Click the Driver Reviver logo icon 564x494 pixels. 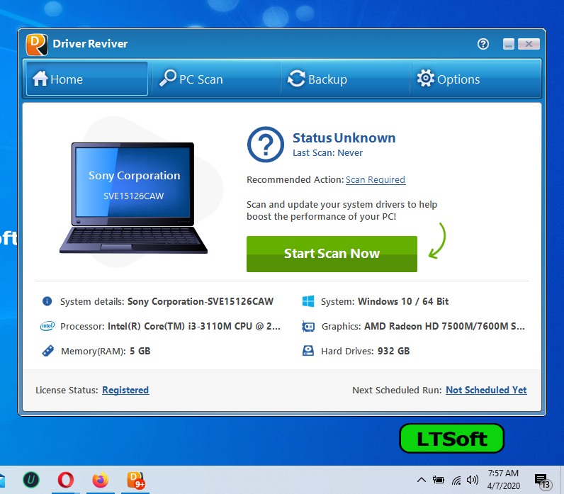37,45
